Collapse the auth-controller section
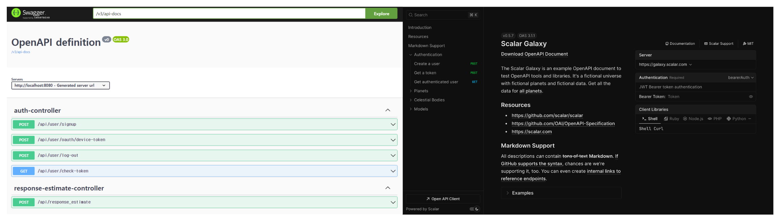The height and width of the screenshot is (221, 780). click(388, 110)
